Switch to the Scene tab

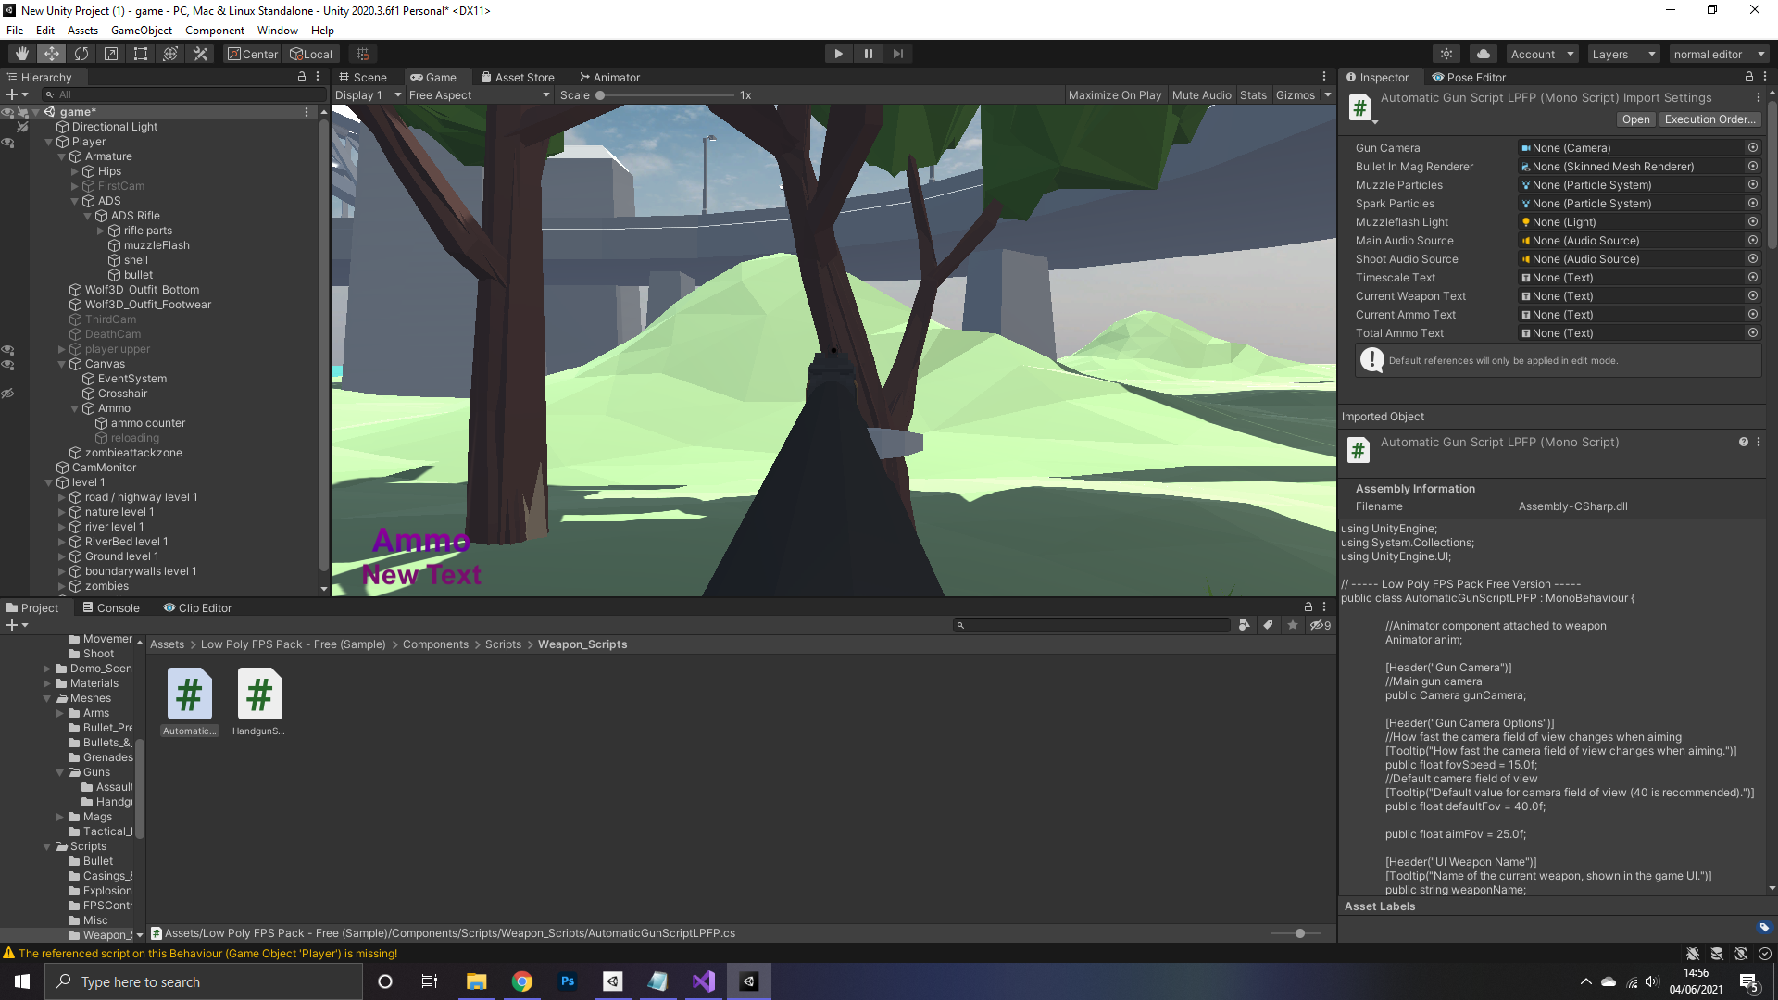pos(363,77)
